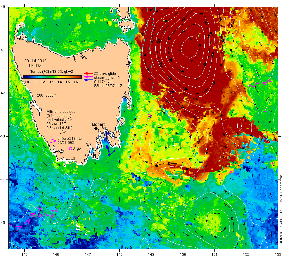Click the -41 latitude axis label
This screenshot has height=261, width=284.
point(3,50)
